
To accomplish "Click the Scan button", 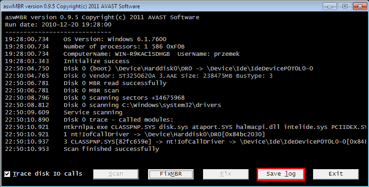I will [116, 174].
